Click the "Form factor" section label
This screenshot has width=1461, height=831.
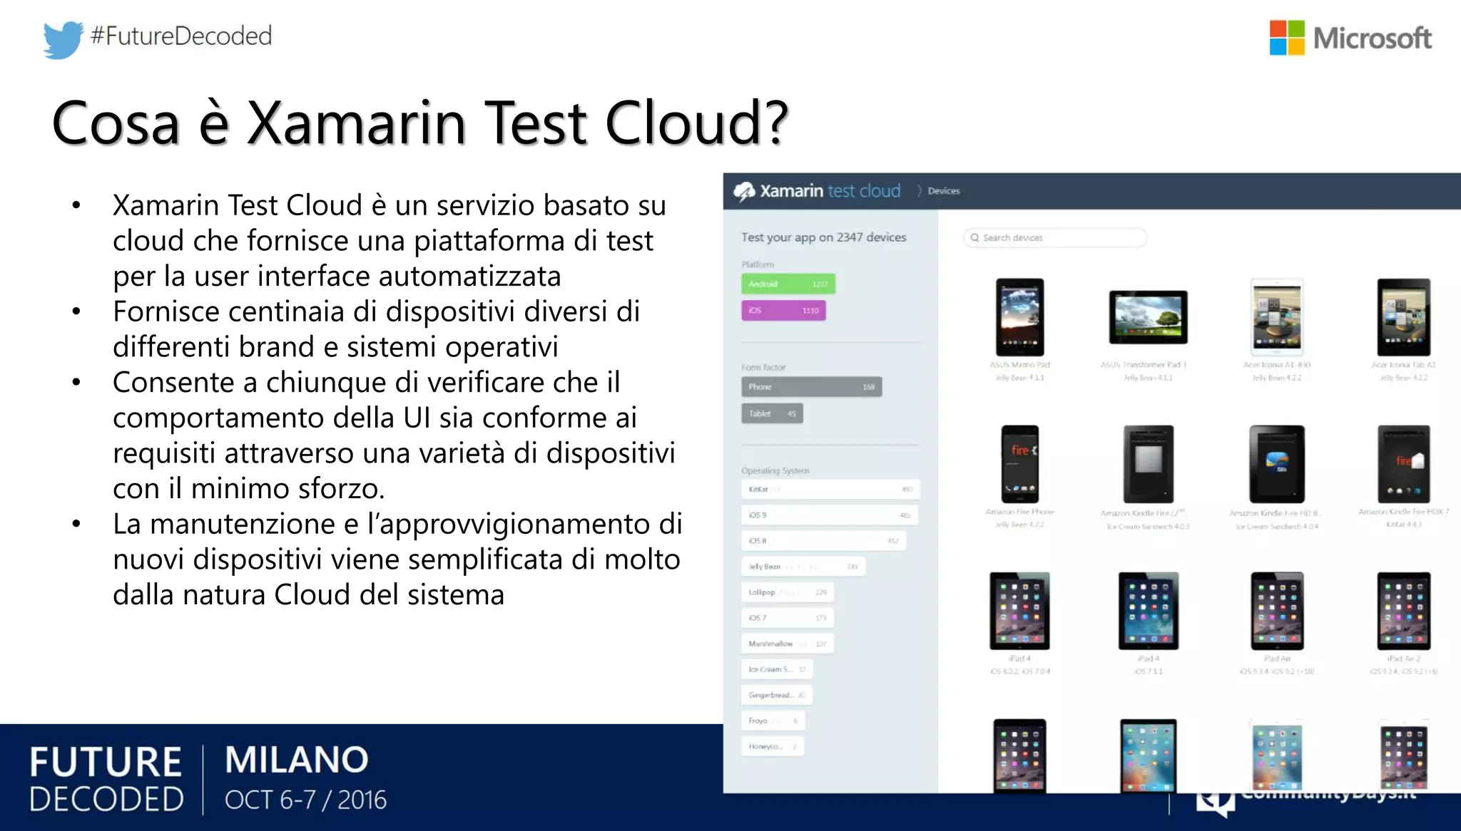coord(763,368)
